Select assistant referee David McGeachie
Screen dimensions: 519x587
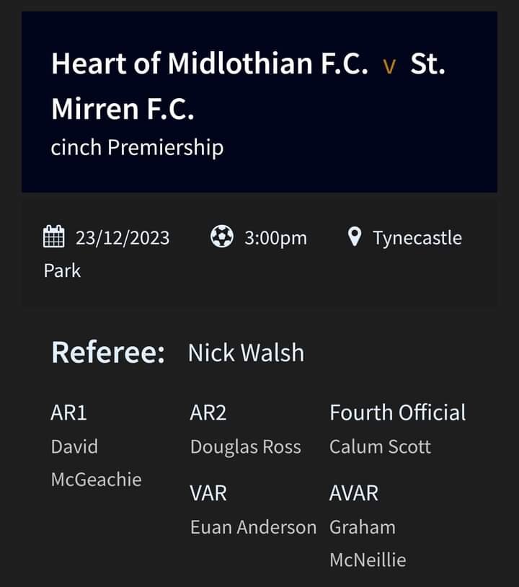pyautogui.click(x=96, y=463)
